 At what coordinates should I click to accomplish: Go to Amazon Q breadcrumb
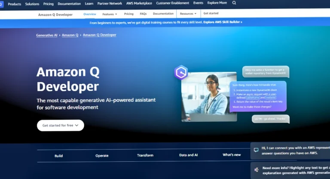70,35
